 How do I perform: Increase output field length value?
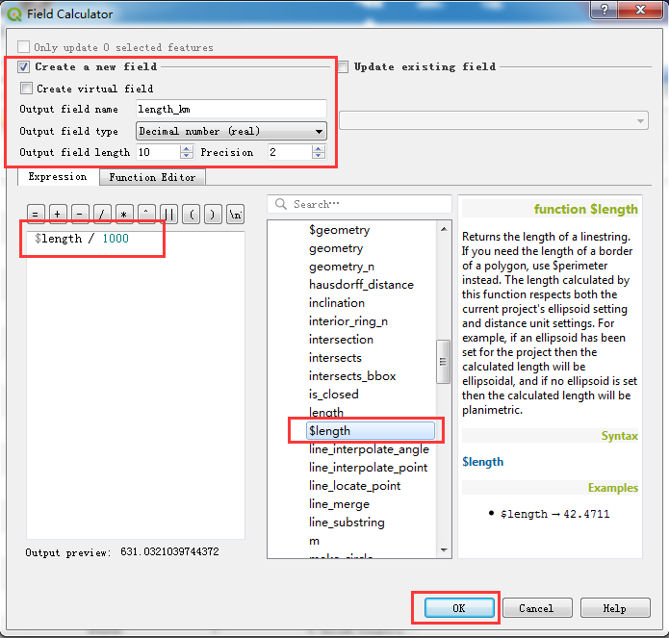187,148
